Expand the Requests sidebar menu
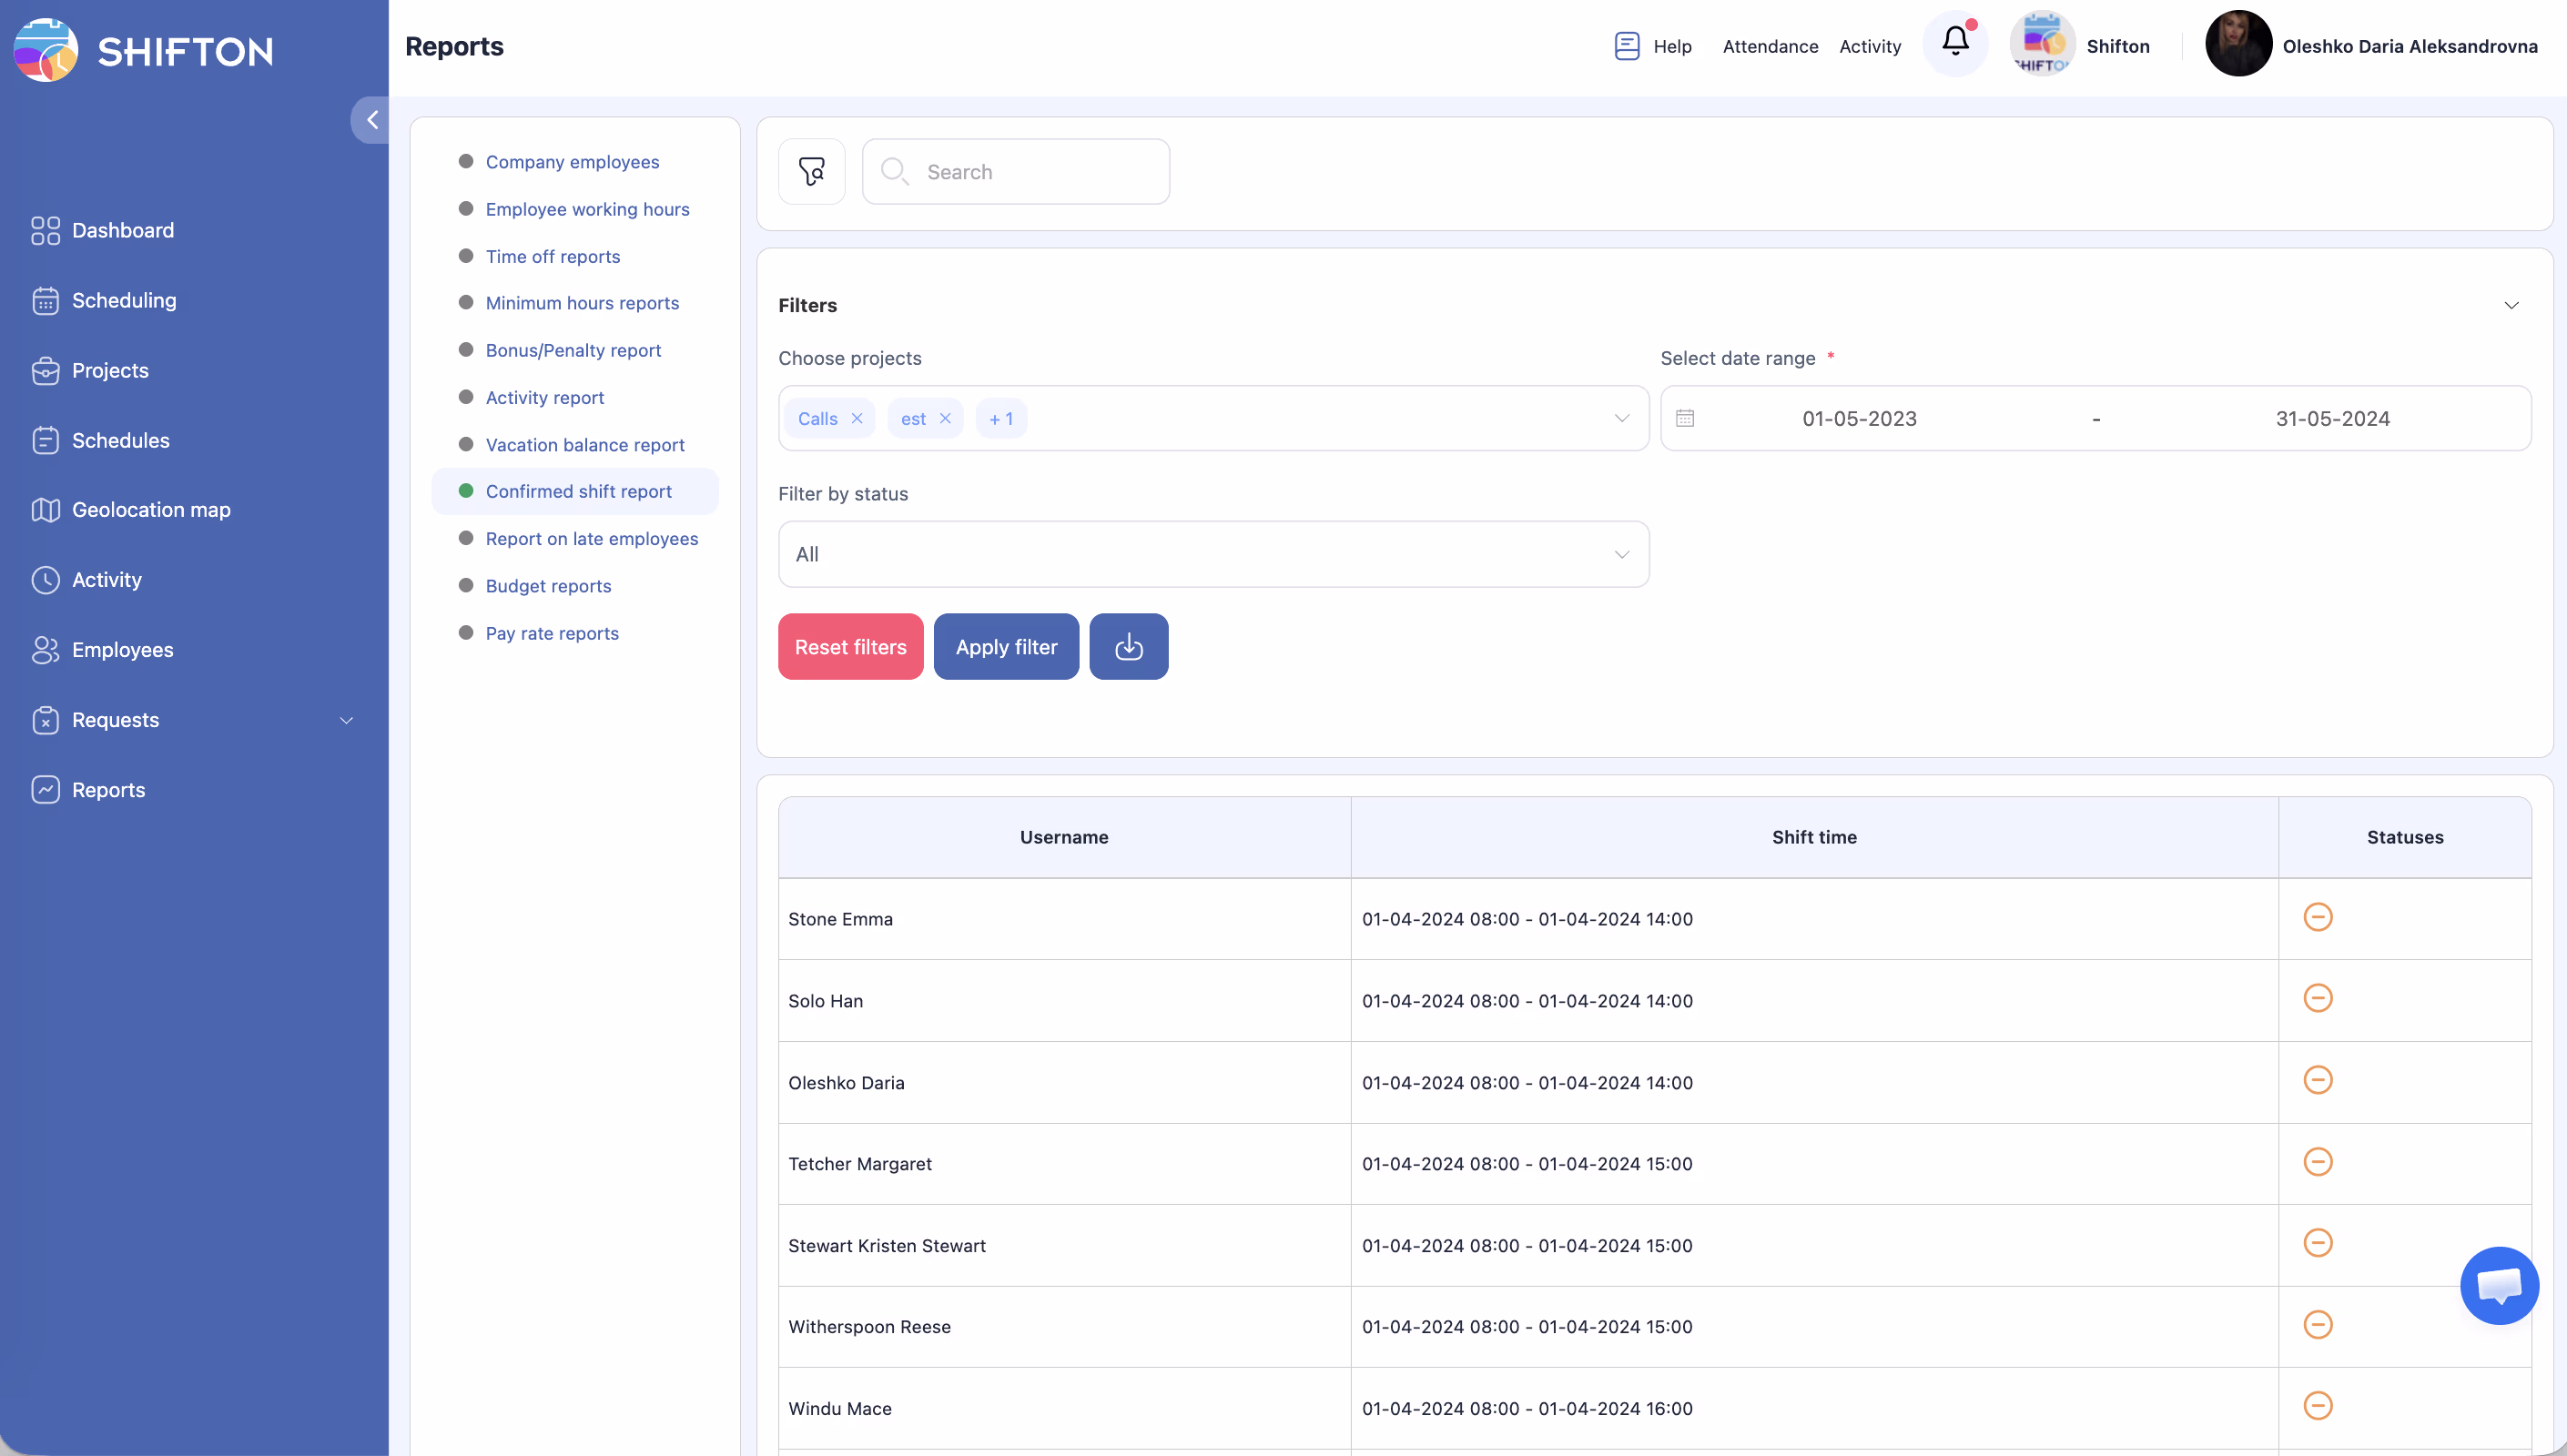Viewport: 2567px width, 1456px height. [345, 720]
